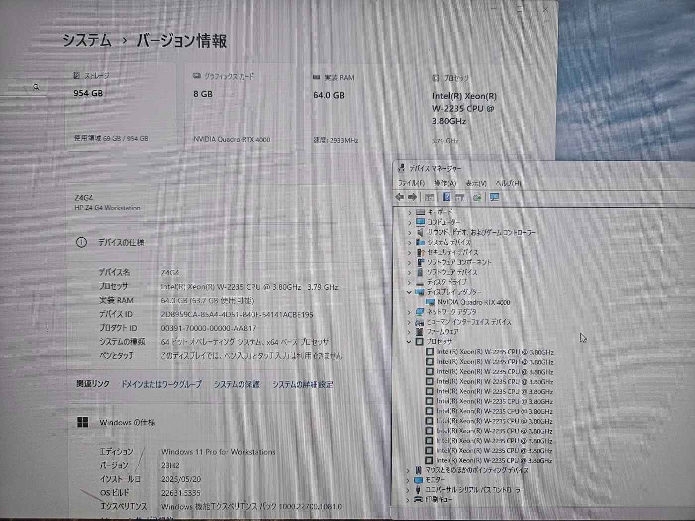Select the ネットワーク アダプター category label
Viewport: 695px width, 521px height.
[454, 312]
